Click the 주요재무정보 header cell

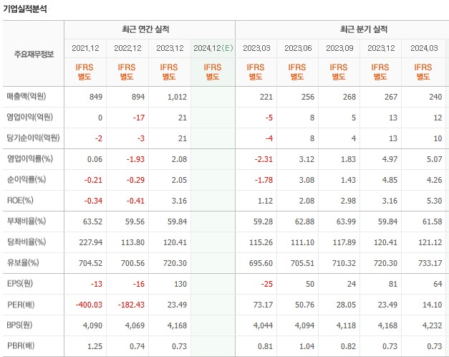(x=34, y=54)
